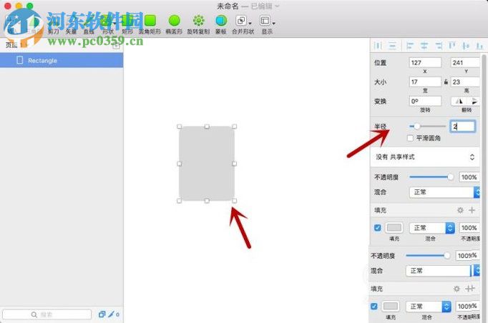Align layers to horizontal center

pyautogui.click(x=424, y=46)
